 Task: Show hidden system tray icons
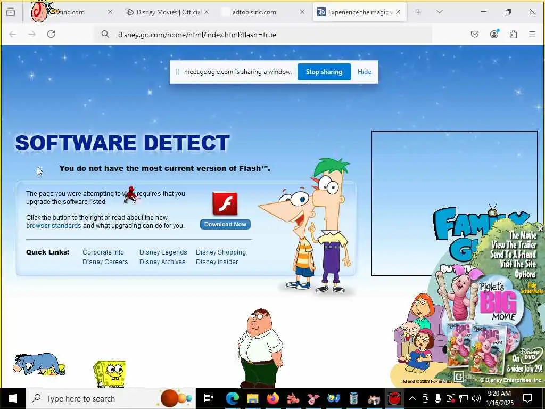coord(412,398)
